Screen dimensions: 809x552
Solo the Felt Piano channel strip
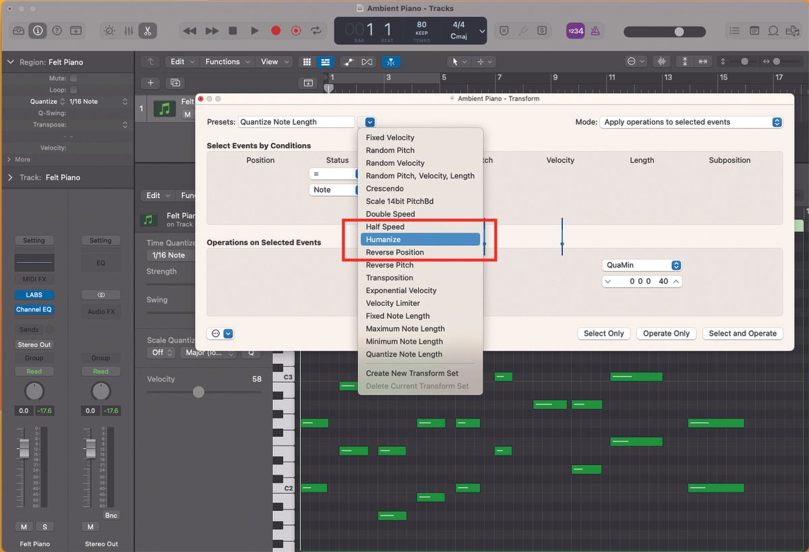tap(45, 526)
